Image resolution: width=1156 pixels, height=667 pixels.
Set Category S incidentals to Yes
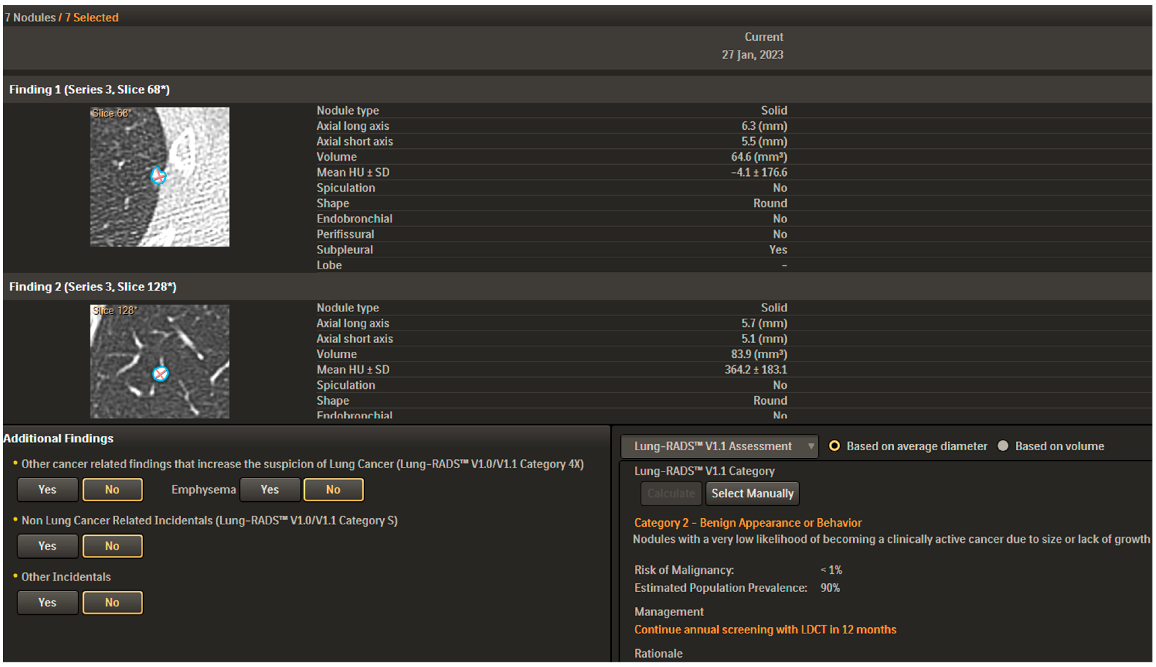pos(47,546)
